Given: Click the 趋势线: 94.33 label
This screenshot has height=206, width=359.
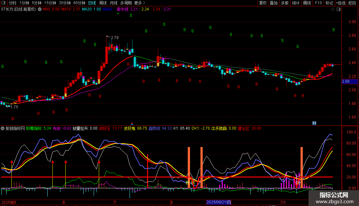Looking at the screenshot, I should (x=160, y=129).
